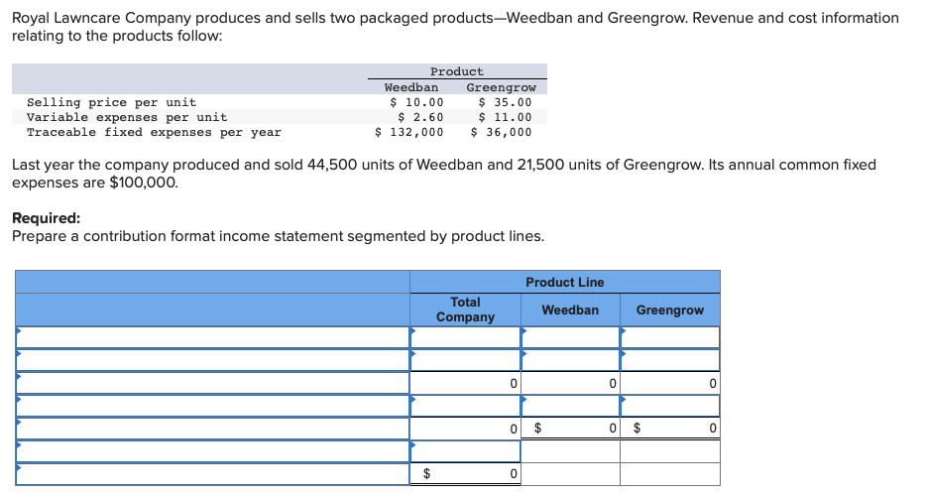The height and width of the screenshot is (495, 927).
Task: Click the Greengrow heading in the data table
Action: pos(501,87)
